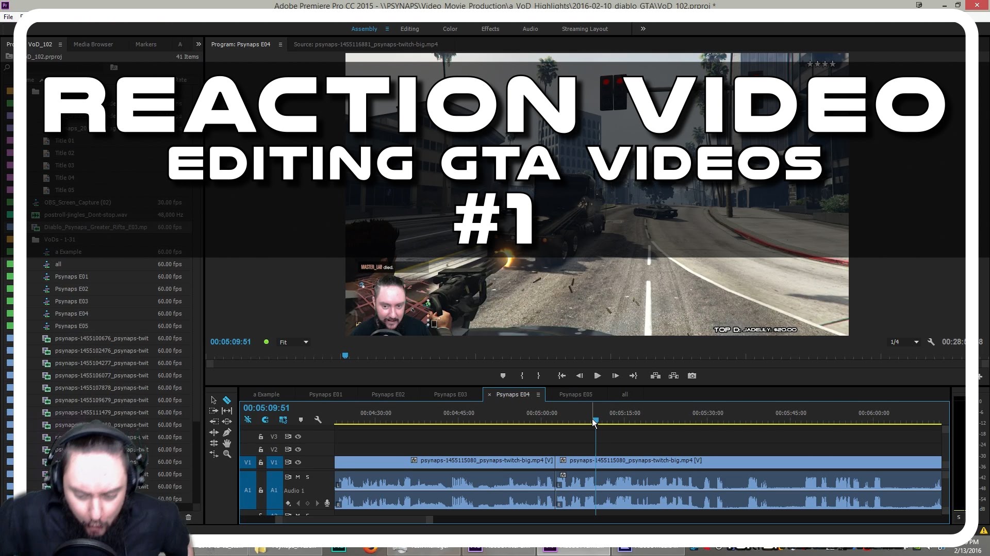Solo track A1 with S button

tap(308, 477)
